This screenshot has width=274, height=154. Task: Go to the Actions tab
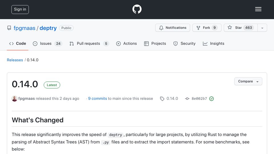pos(126,43)
